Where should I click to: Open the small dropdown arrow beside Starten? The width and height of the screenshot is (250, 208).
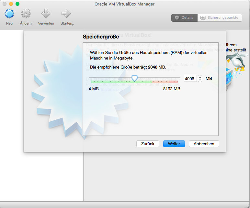point(73,25)
